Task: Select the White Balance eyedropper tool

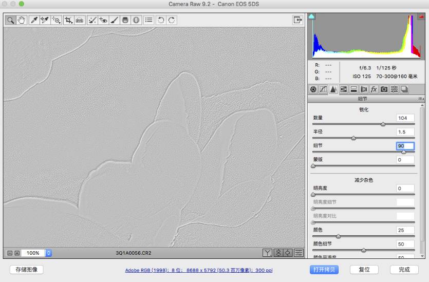Action: tap(34, 20)
